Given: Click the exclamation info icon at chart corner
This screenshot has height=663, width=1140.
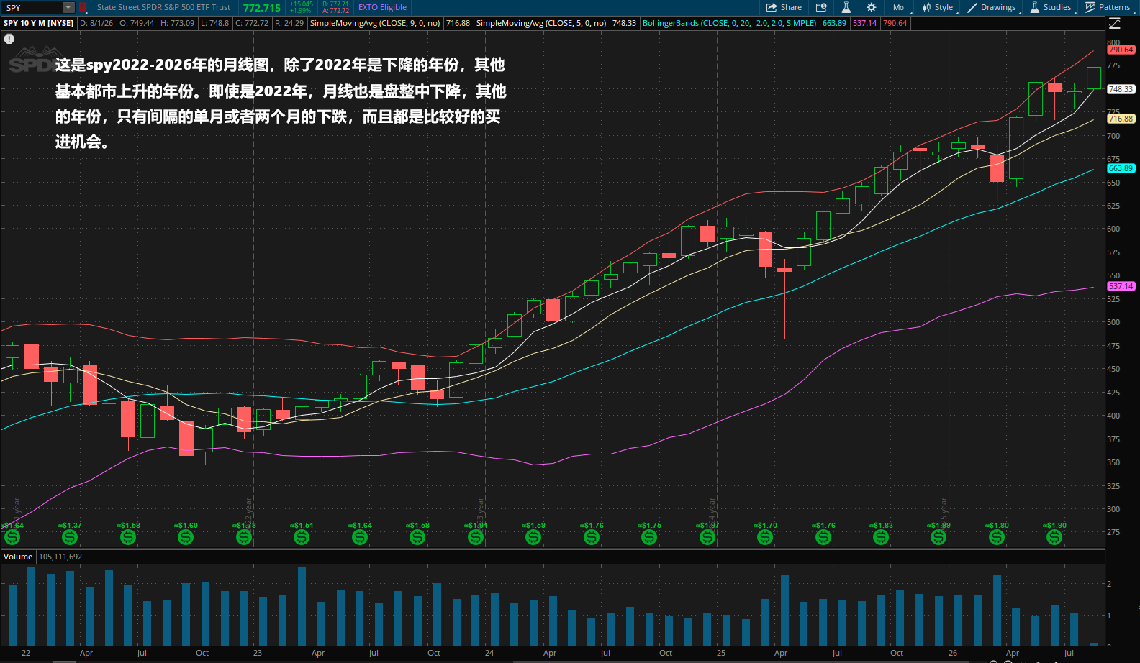Looking at the screenshot, I should click(9, 39).
